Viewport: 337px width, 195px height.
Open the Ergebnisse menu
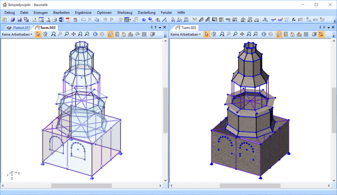83,12
